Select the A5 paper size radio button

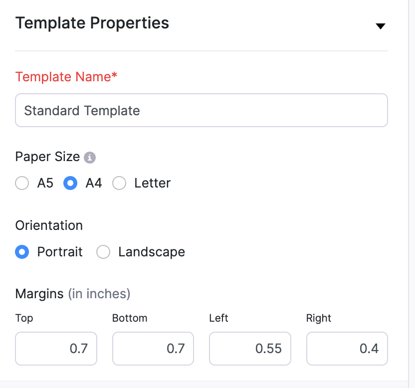22,184
